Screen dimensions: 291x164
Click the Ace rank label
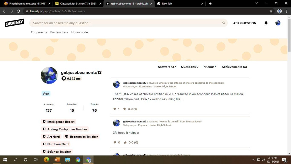(46, 93)
